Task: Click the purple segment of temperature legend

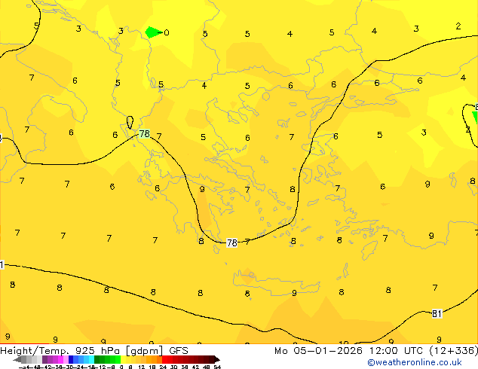Action: [x=47, y=359]
